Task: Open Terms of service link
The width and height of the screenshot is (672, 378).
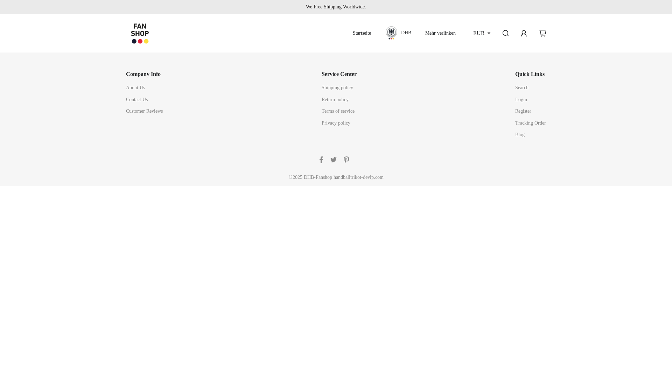Action: (x=338, y=111)
